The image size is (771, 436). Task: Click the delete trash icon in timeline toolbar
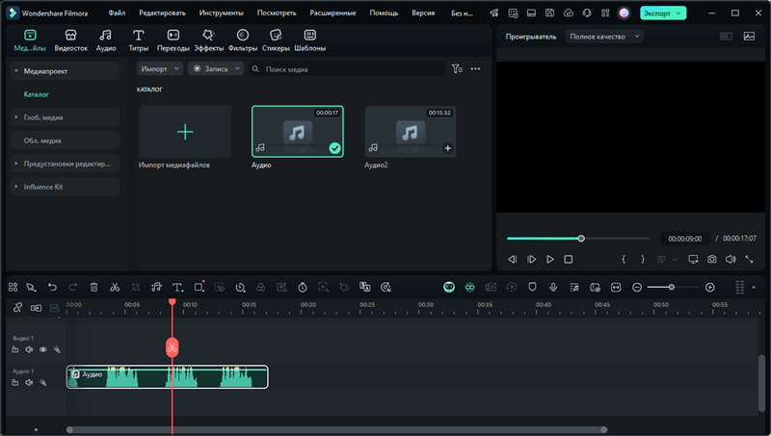point(93,287)
